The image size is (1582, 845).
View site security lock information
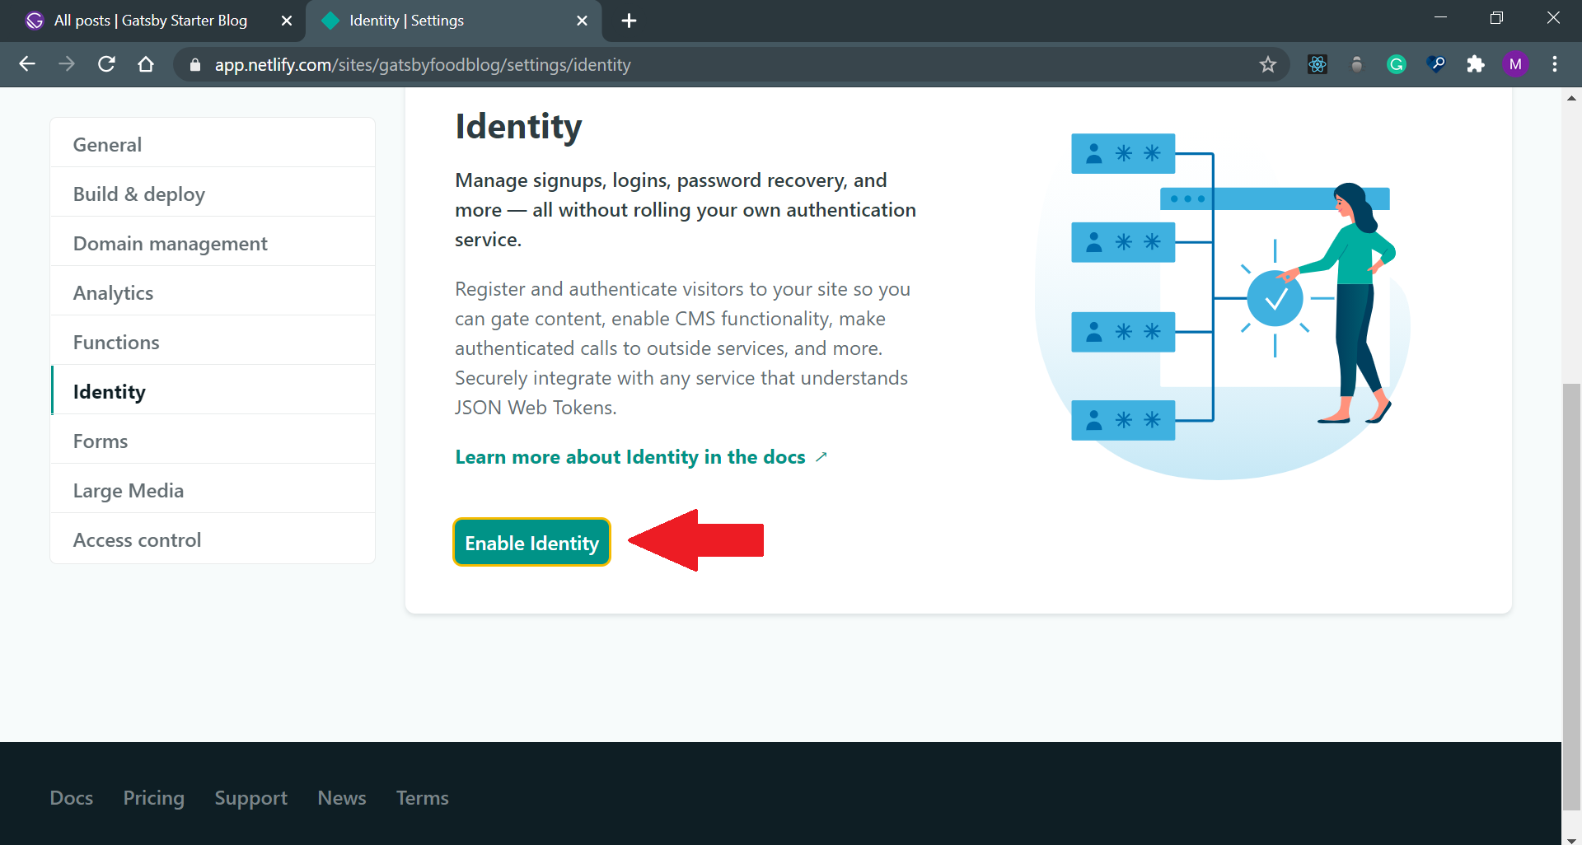point(195,65)
